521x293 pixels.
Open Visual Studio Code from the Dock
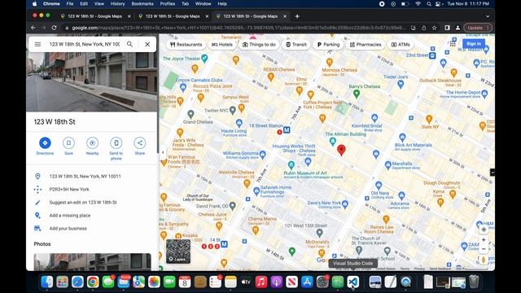click(x=352, y=282)
